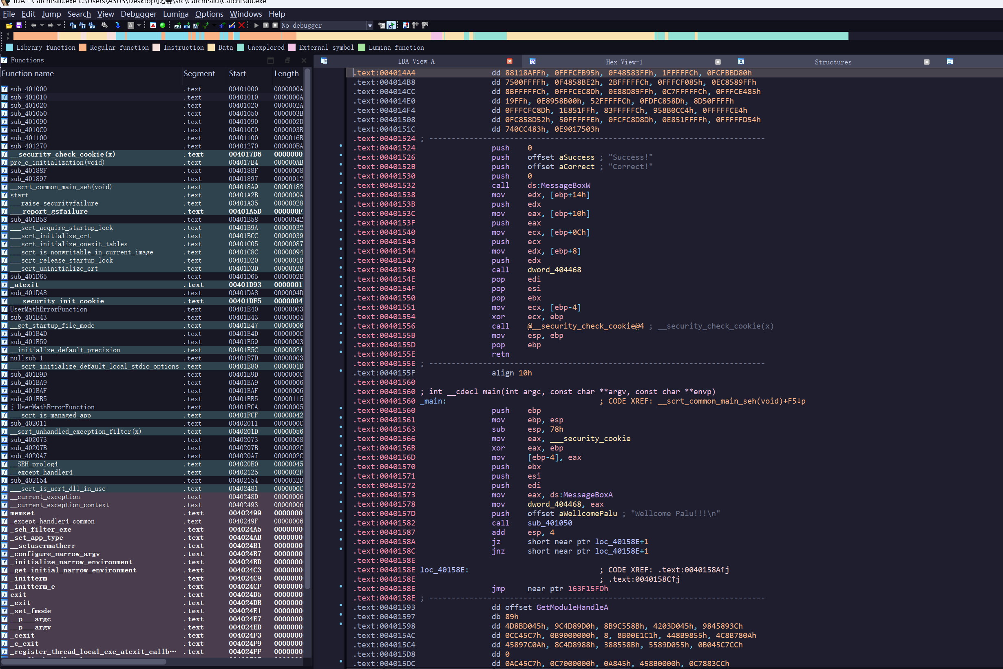The height and width of the screenshot is (669, 1003).
Task: Click the blue asterisk plus icon
Action: [x=222, y=26]
